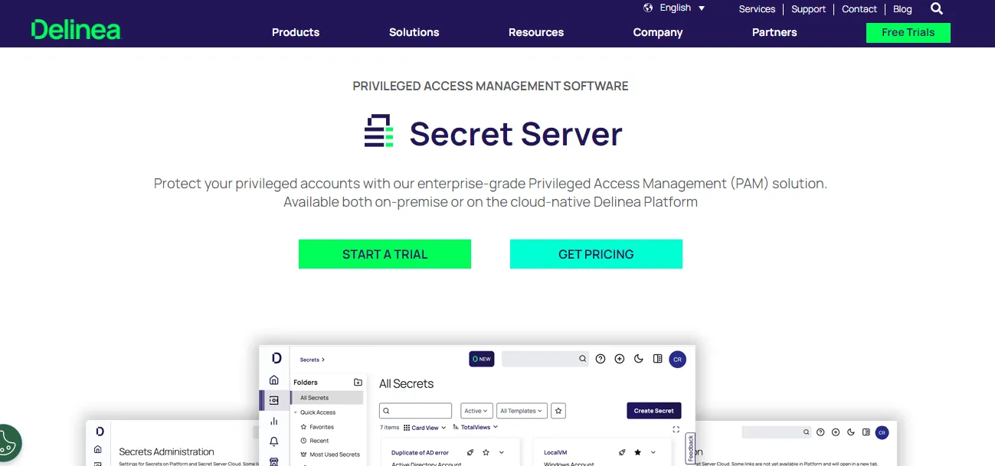The width and height of the screenshot is (995, 466).
Task: Select the Secrets vault sidebar icon
Action: [274, 400]
